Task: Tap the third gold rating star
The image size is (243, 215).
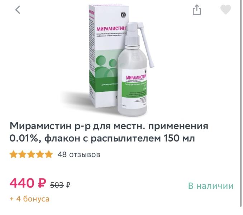Action: click(x=31, y=154)
